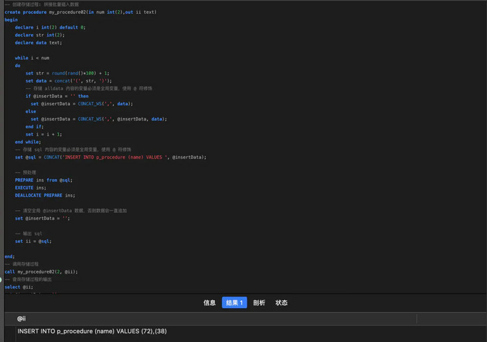This screenshot has width=487, height=342.
Task: Click the 'while i < num' line
Action: (32, 58)
